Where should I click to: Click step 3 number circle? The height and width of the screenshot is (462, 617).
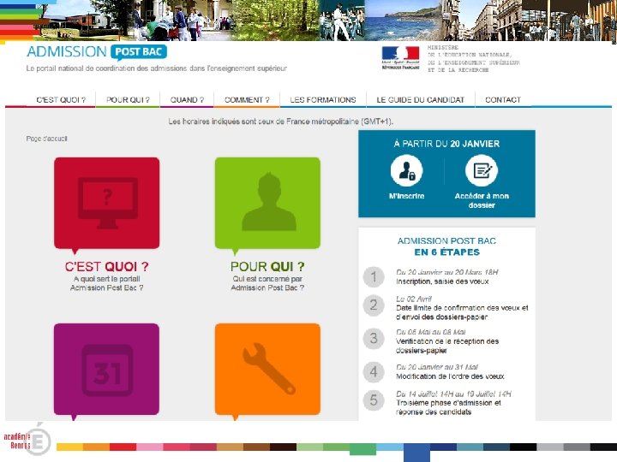pyautogui.click(x=374, y=339)
